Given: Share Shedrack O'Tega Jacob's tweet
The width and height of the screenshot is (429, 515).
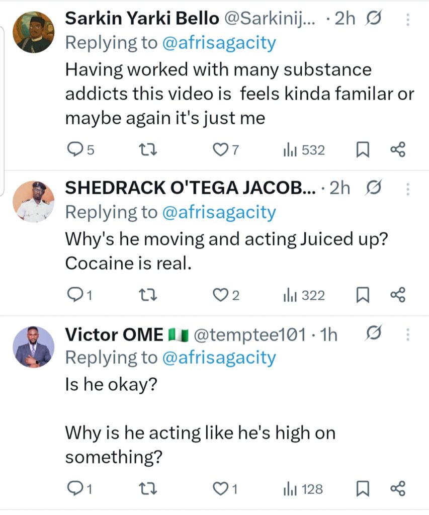Looking at the screenshot, I should [397, 295].
